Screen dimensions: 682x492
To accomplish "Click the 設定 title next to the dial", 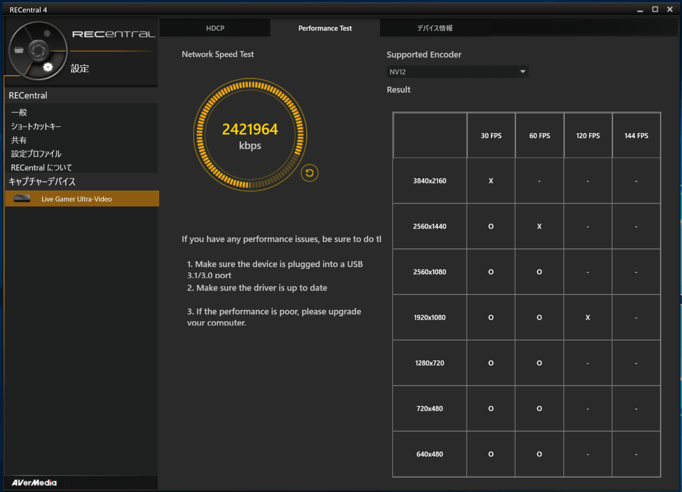I will (x=80, y=68).
